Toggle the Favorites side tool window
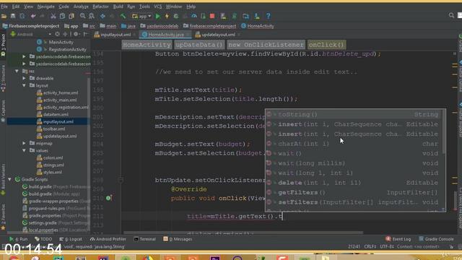462x260 pixels. pyautogui.click(x=3, y=217)
